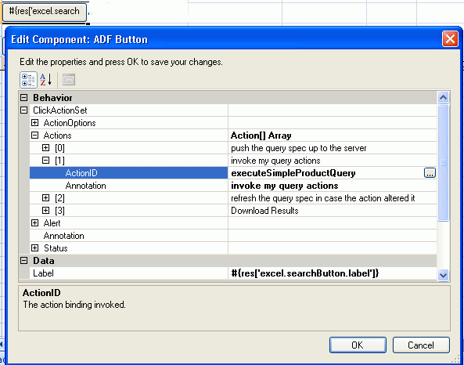Cancel the Edit Component dialog
Viewport: 464px width, 365px height.
[421, 345]
